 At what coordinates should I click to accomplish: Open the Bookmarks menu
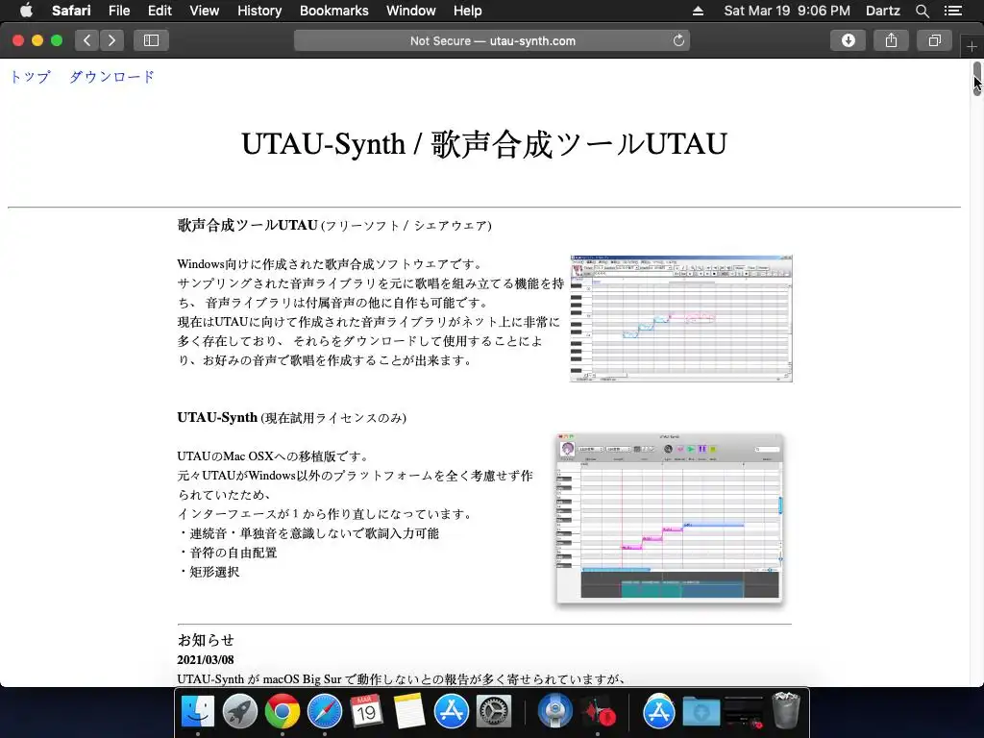pyautogui.click(x=333, y=11)
